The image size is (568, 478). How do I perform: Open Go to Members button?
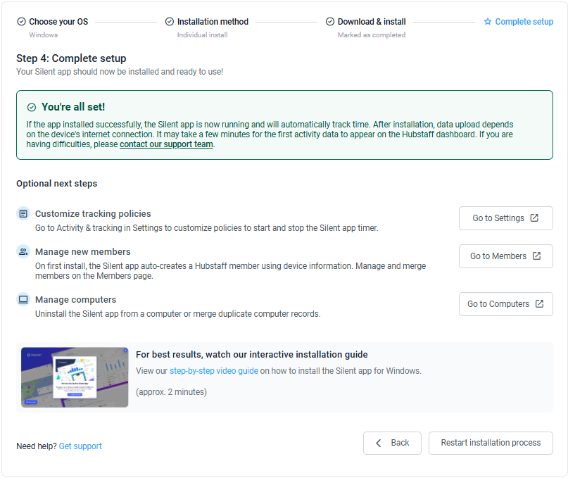[505, 256]
